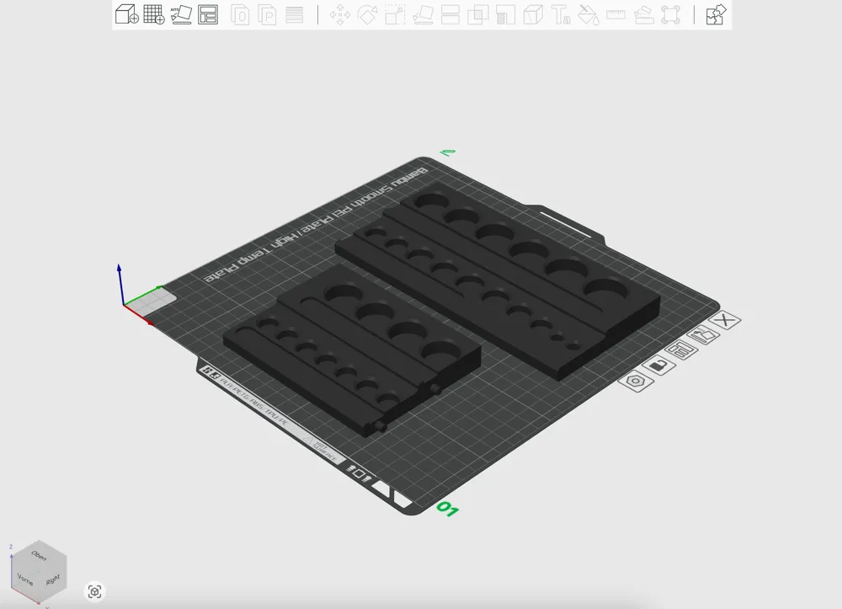Open the Text embossing tool

pyautogui.click(x=561, y=14)
